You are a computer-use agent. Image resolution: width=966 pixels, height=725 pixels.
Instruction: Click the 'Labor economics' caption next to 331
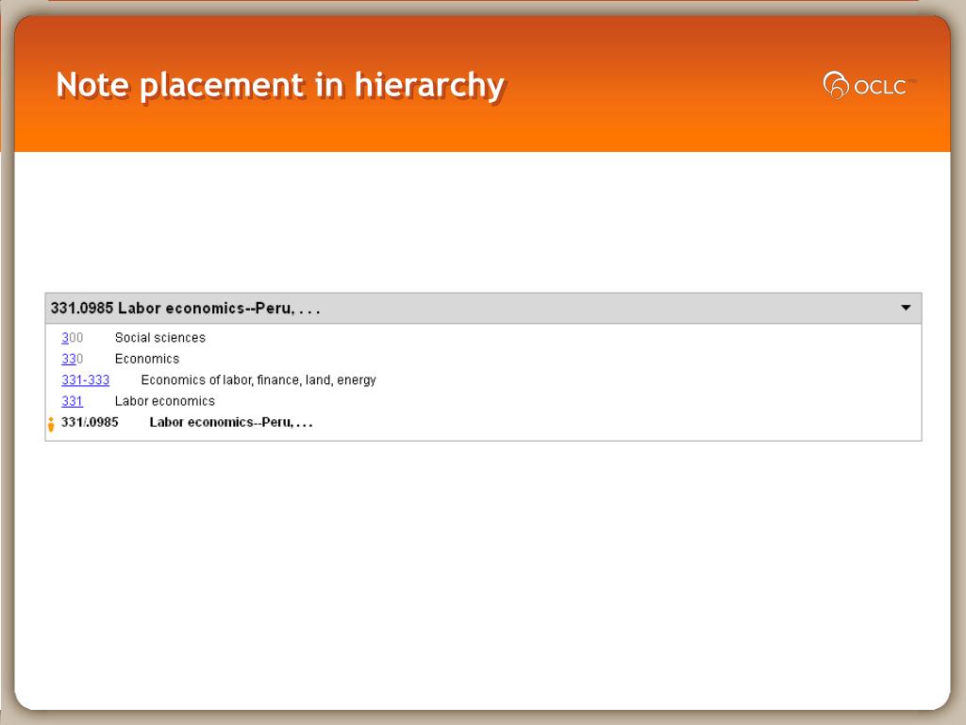(x=165, y=400)
